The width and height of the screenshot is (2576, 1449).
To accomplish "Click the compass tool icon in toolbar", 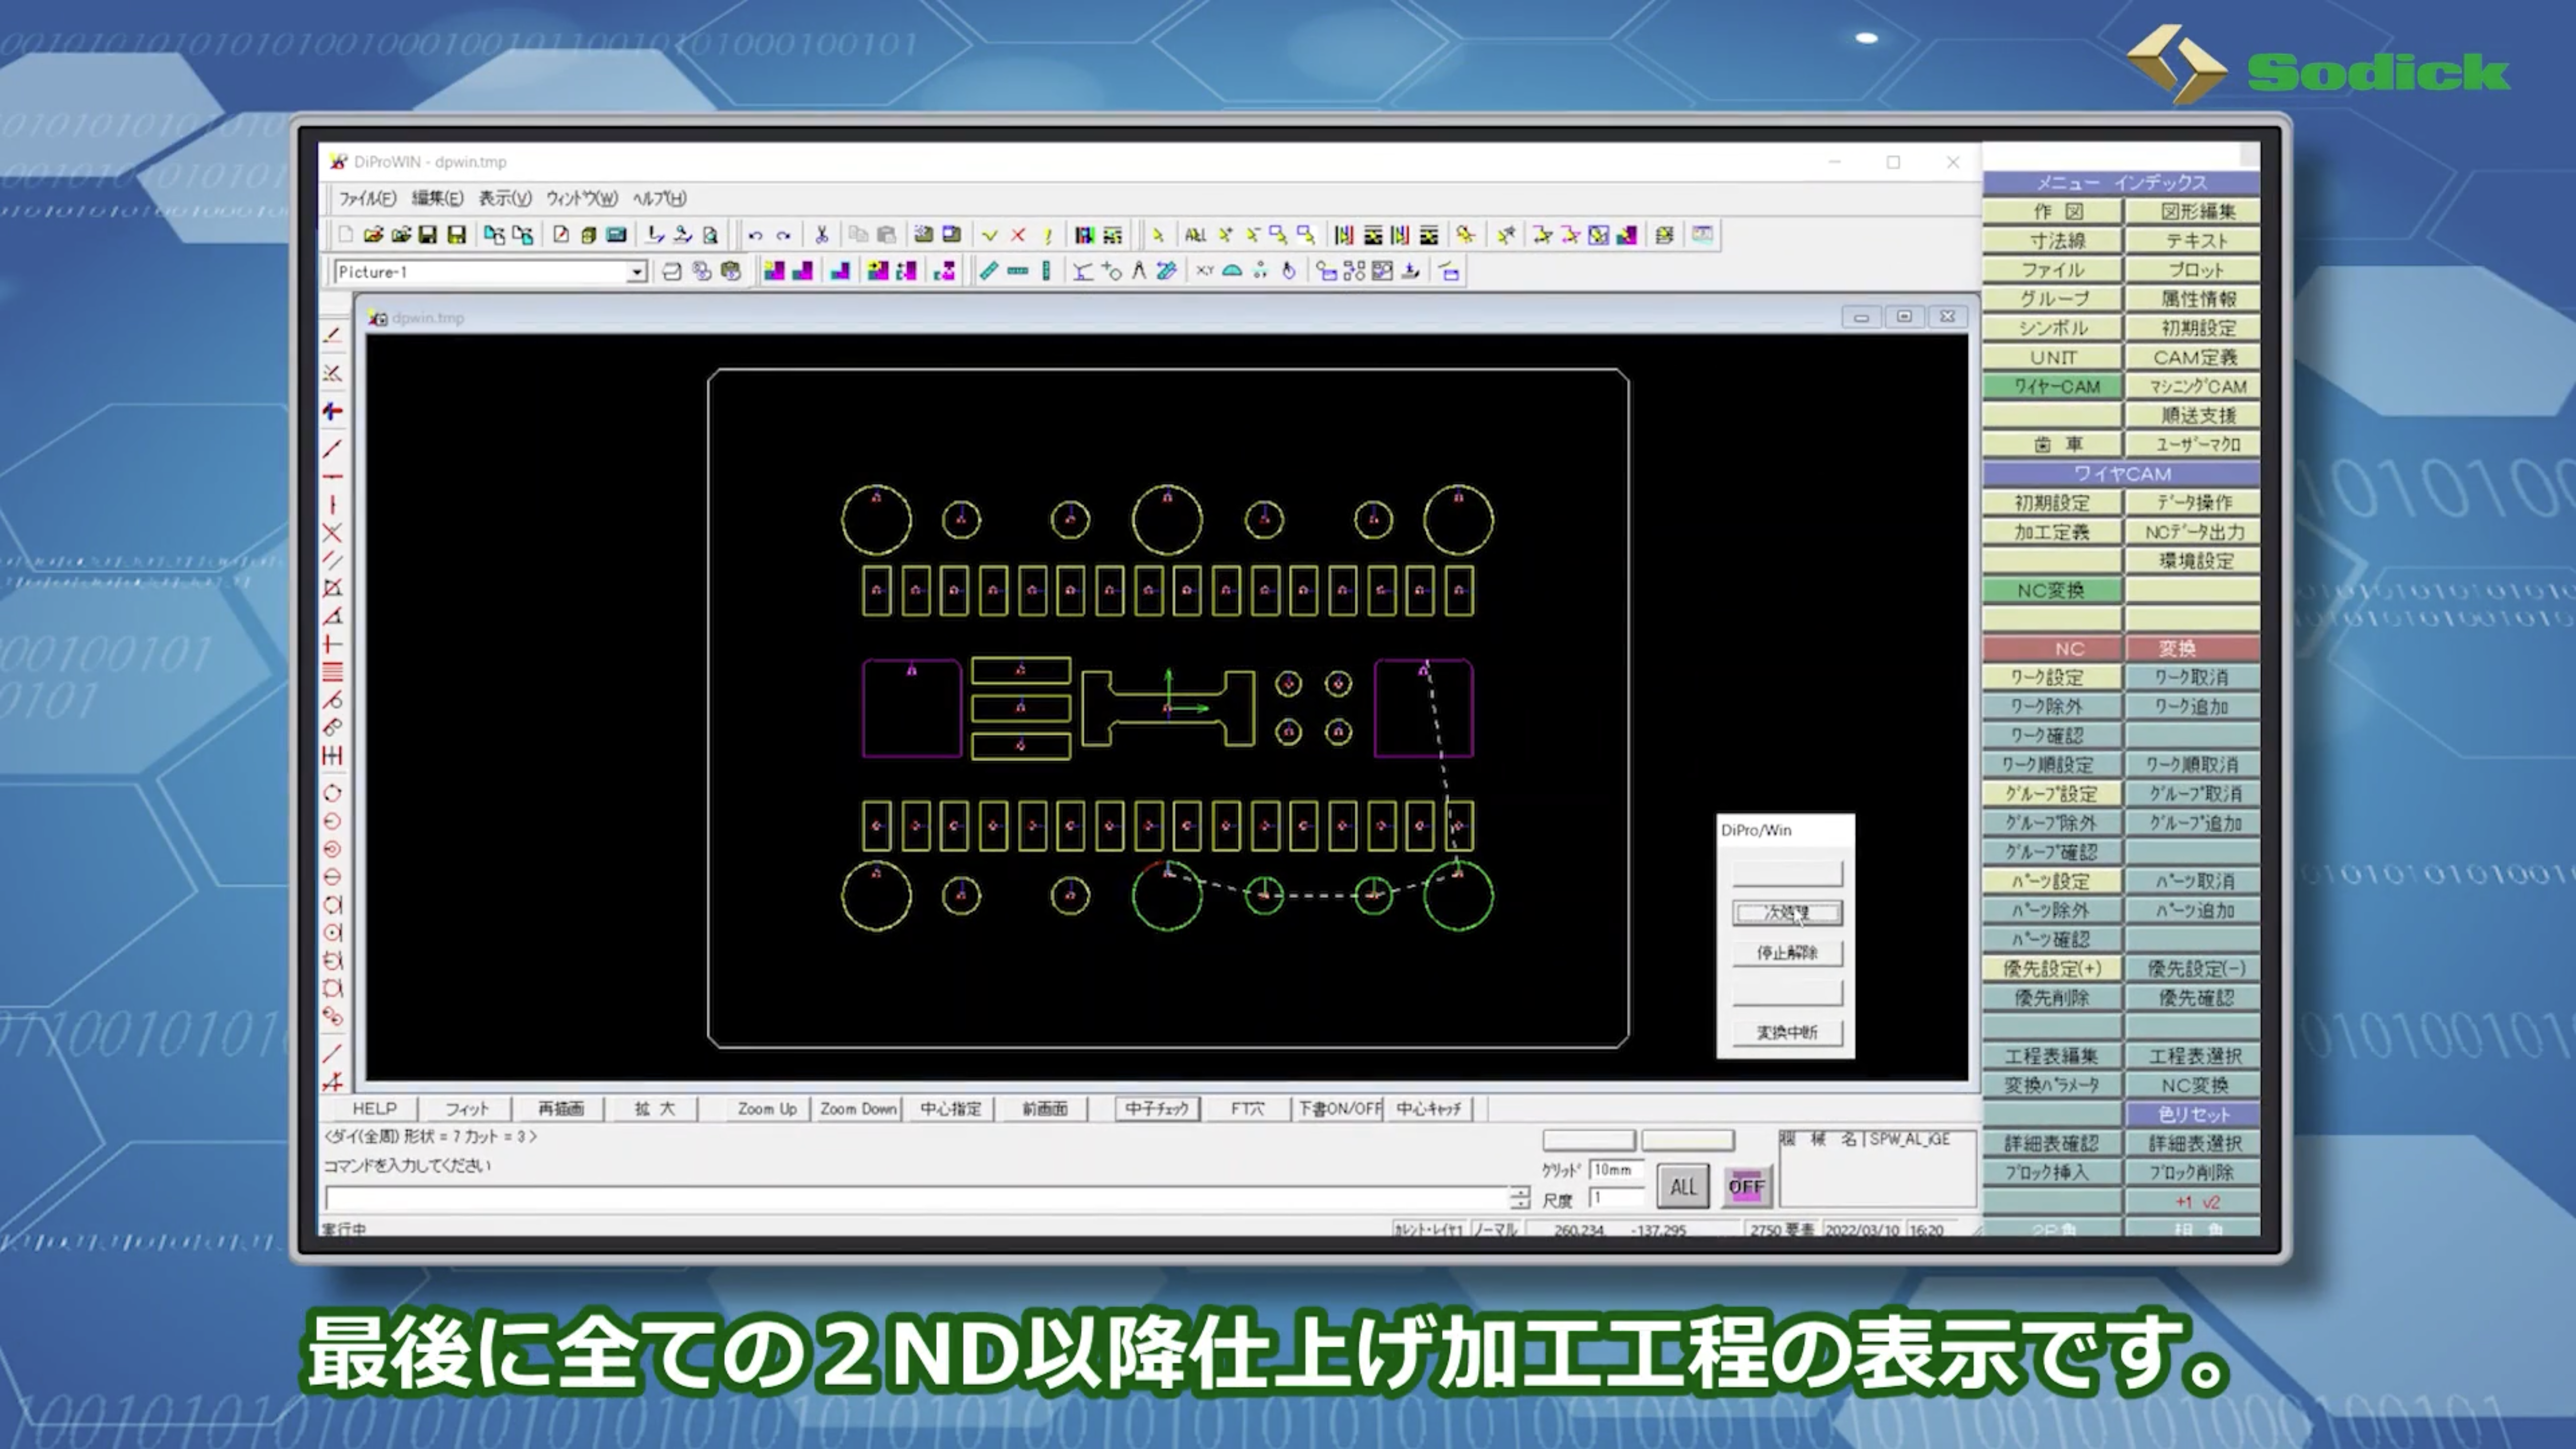I will 1138,271.
